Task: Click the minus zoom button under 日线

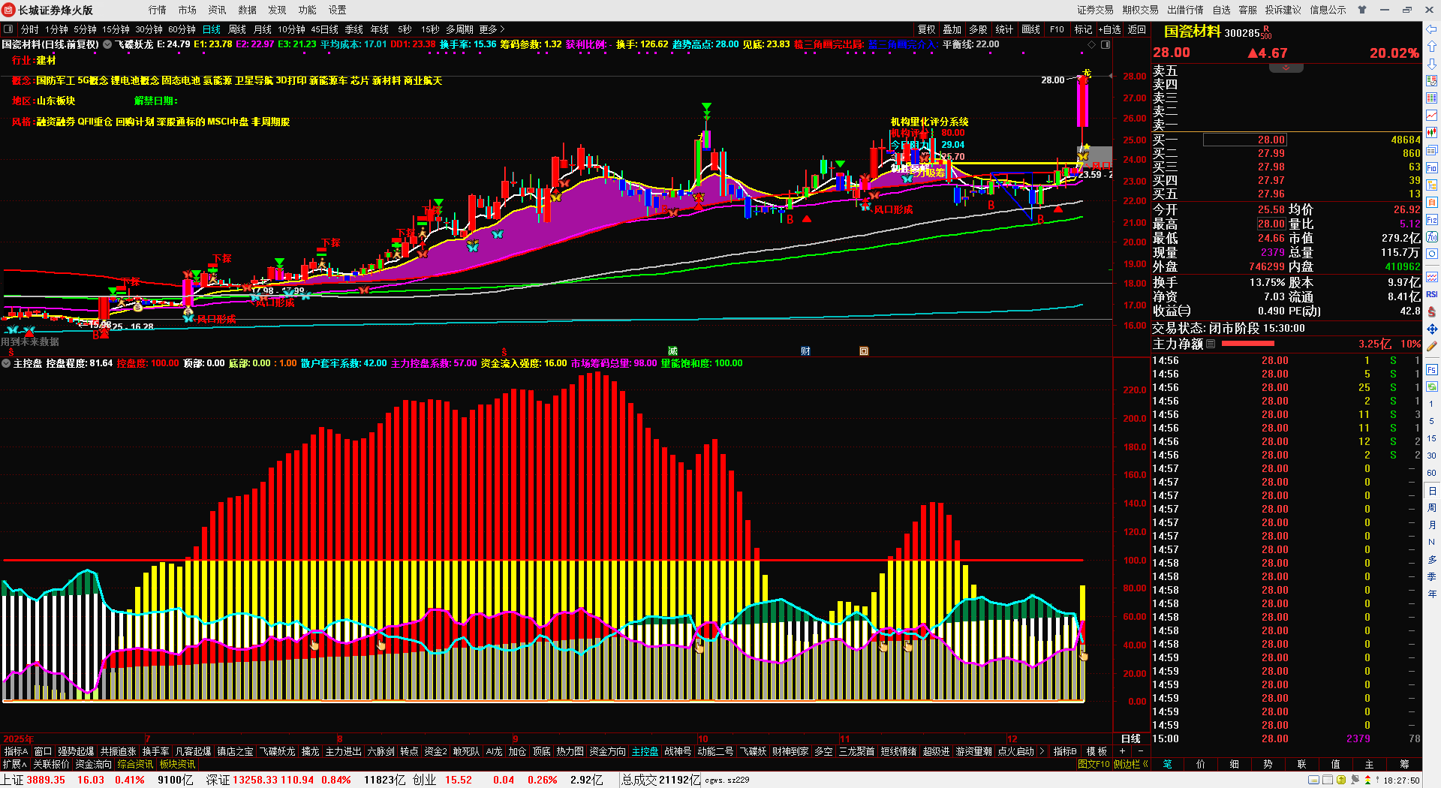Action: (1141, 751)
